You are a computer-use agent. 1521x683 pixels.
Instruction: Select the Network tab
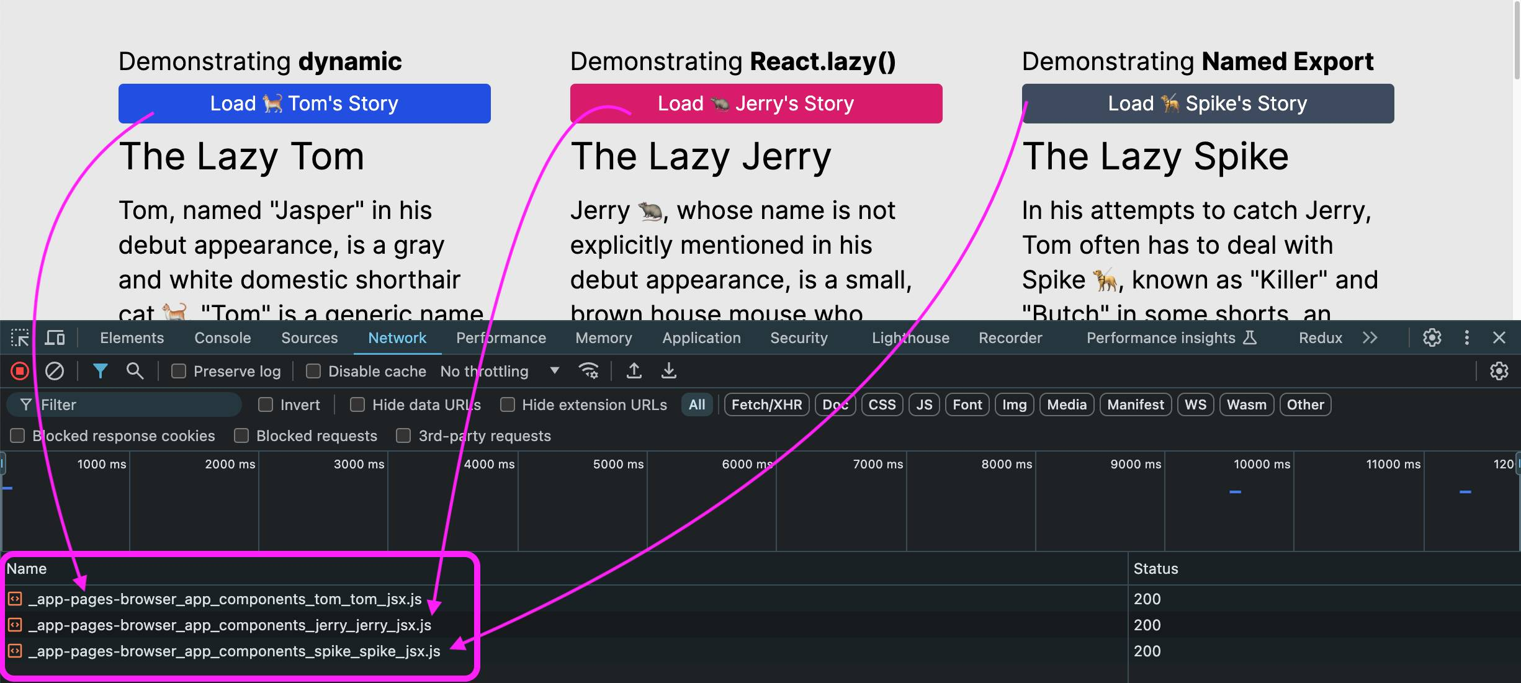click(x=397, y=338)
